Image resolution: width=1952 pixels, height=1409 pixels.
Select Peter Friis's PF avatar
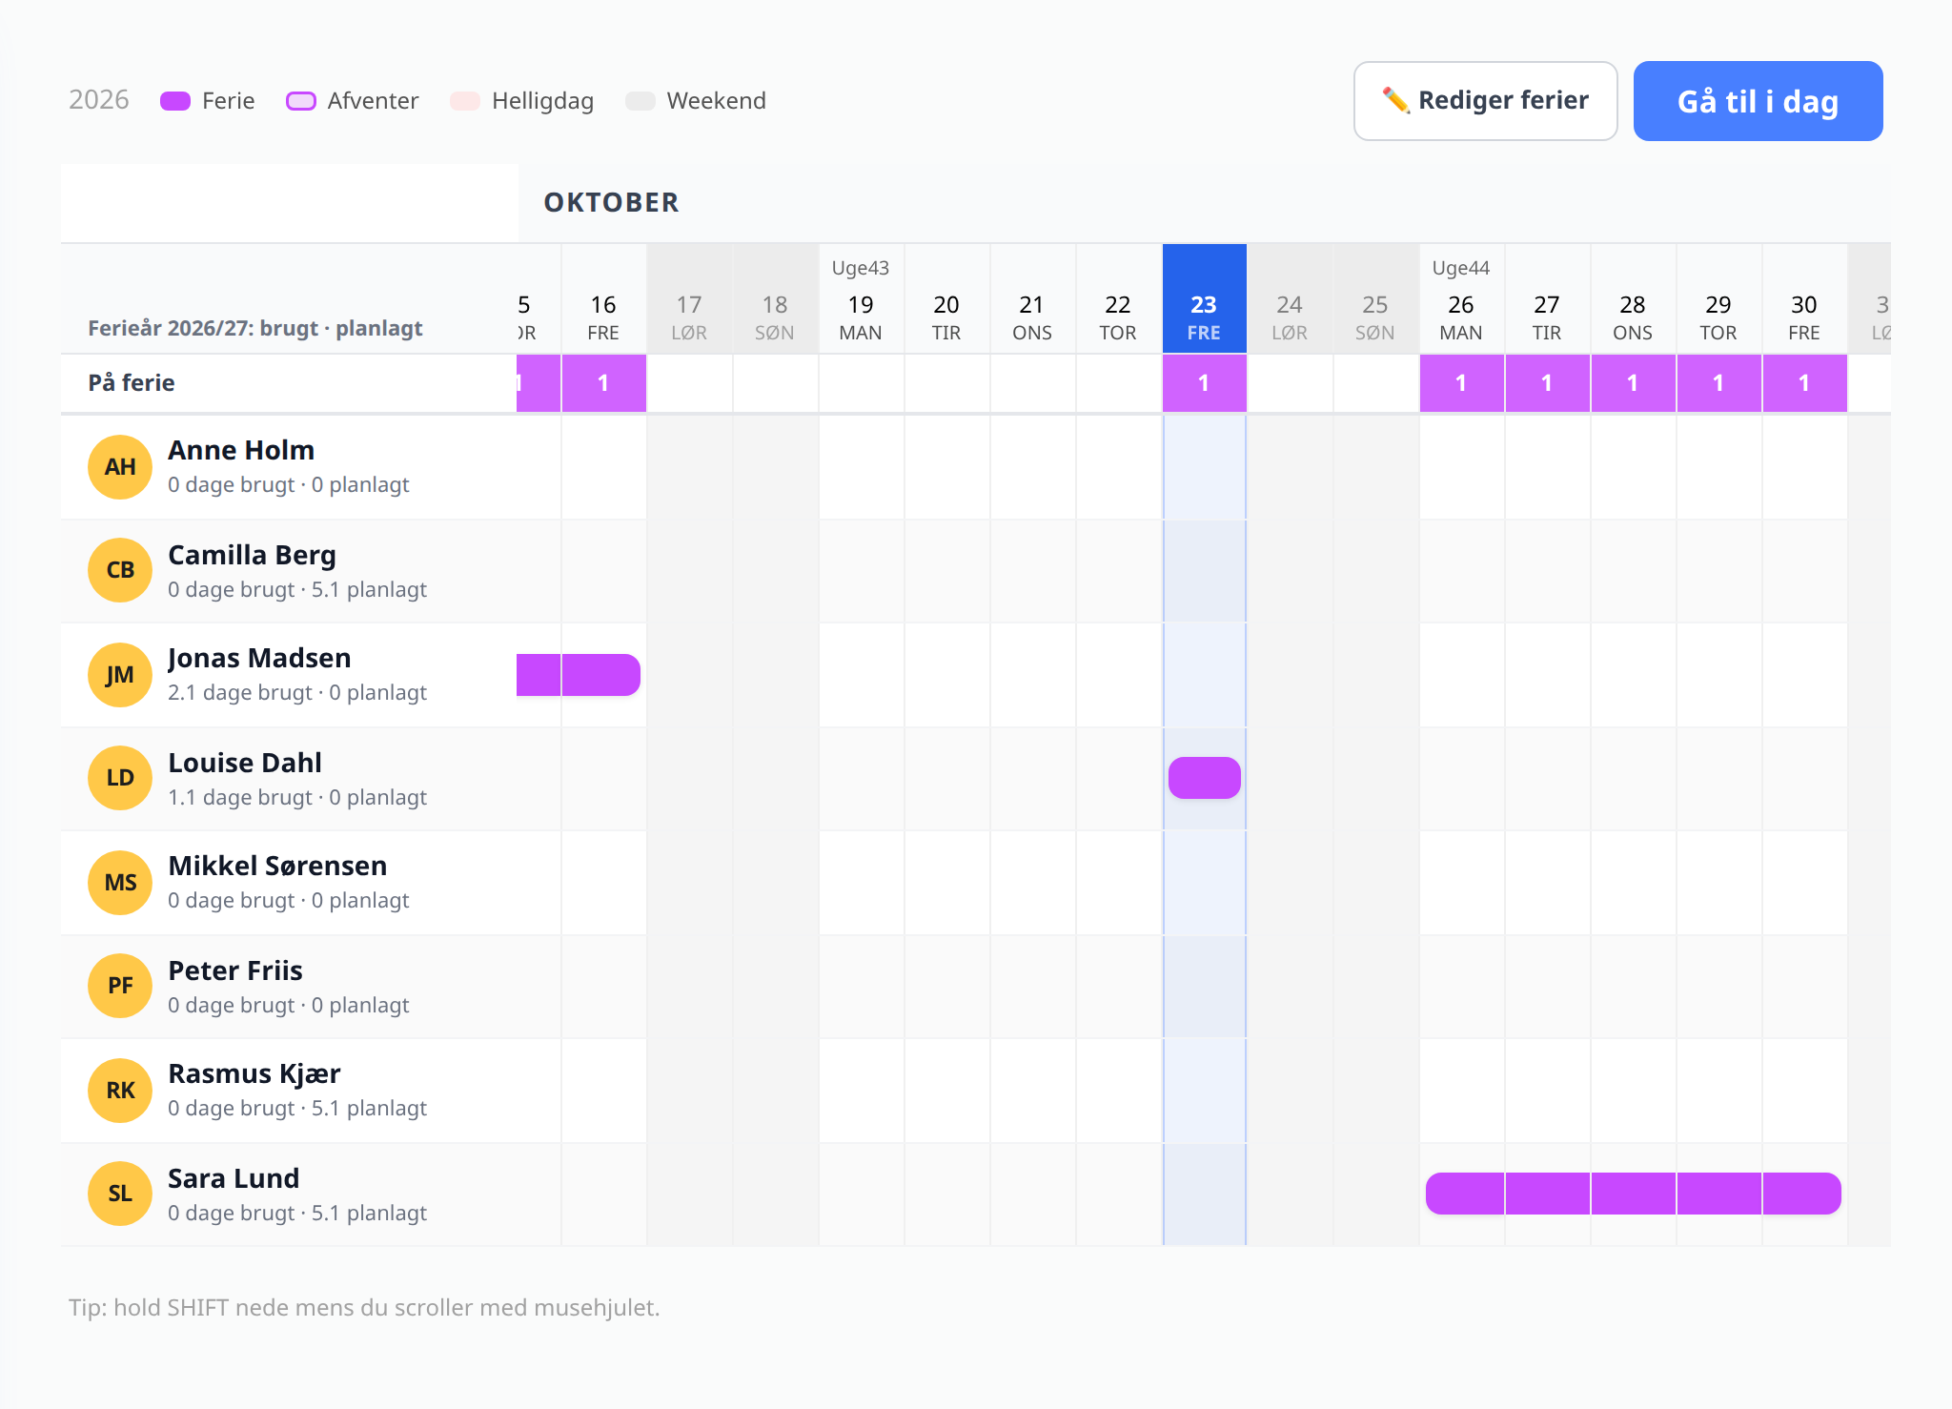[x=120, y=986]
